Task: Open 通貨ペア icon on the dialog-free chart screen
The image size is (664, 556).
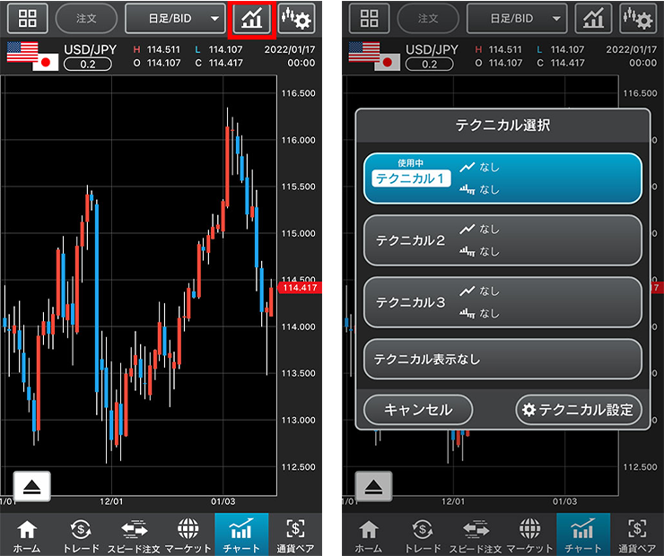Action: [295, 535]
